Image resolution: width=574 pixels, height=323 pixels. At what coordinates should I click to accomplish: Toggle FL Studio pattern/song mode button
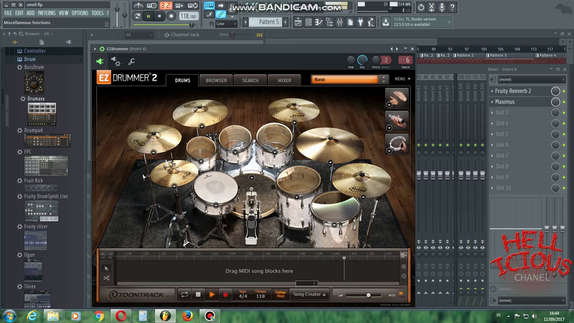(137, 16)
